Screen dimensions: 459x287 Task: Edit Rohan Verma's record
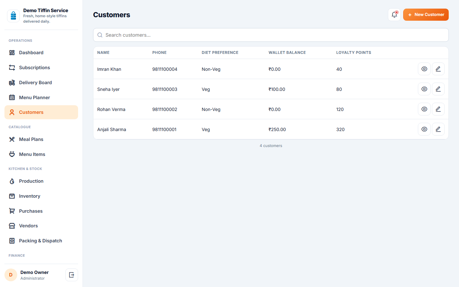click(438, 109)
